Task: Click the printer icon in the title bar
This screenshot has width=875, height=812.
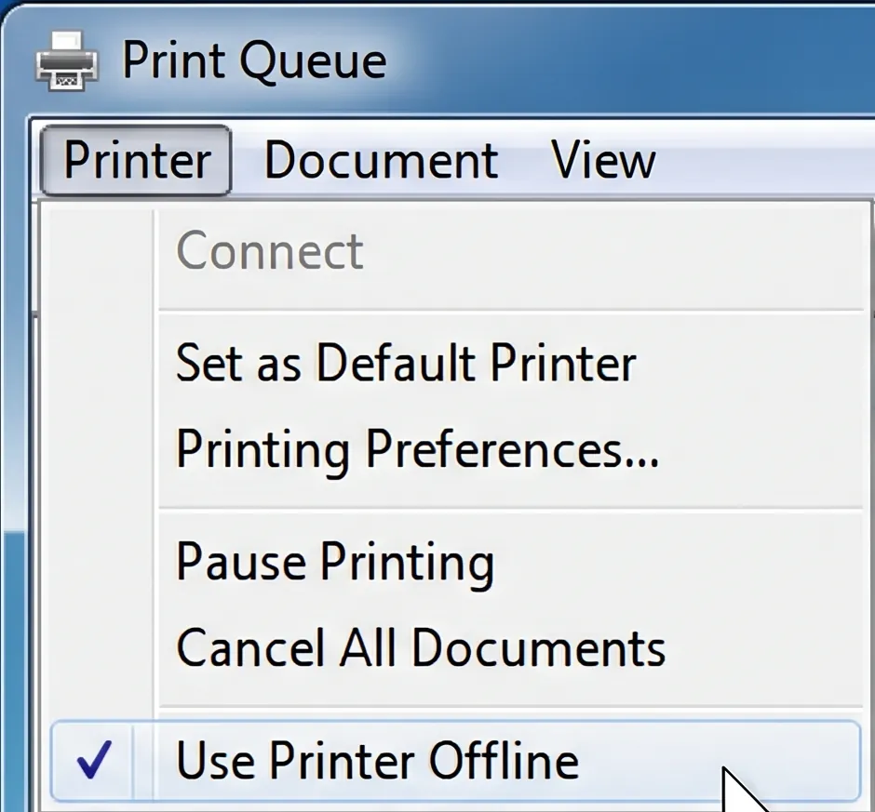Action: (68, 60)
